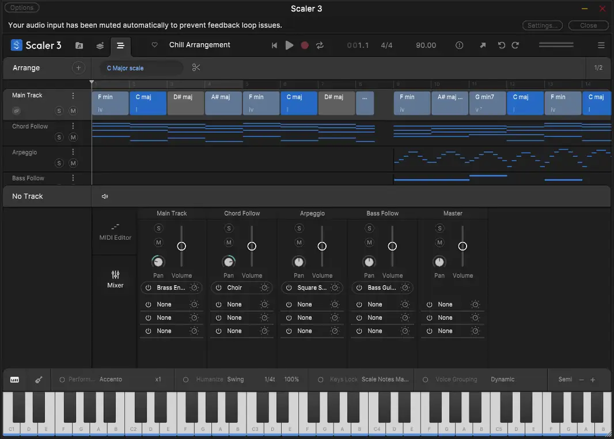
Task: Select the scissors split tool
Action: click(196, 67)
